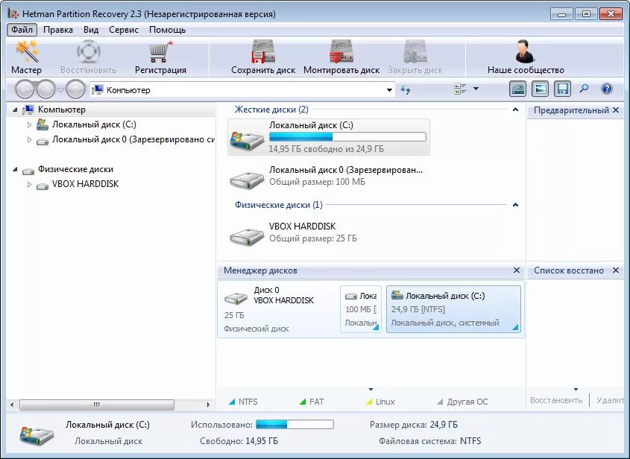The width and height of the screenshot is (630, 459).
Task: Click Закрыть диск toolbar icon
Action: (x=415, y=51)
